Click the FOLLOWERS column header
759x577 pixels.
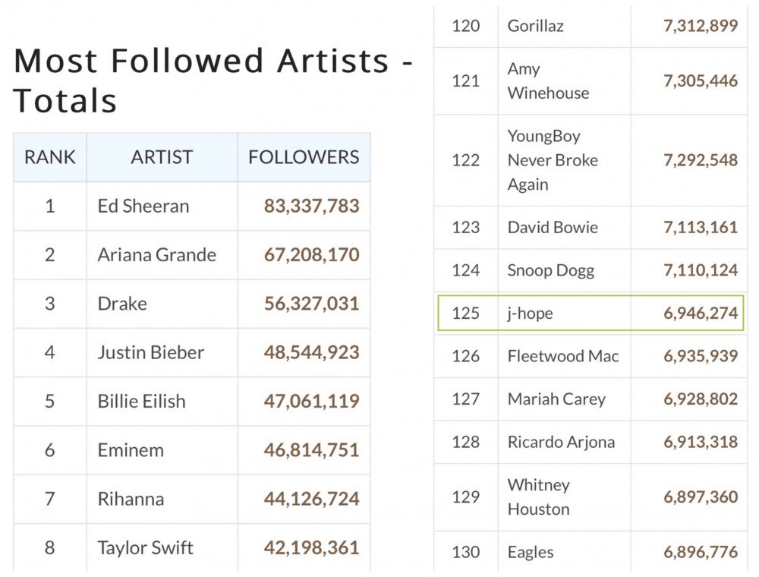[x=304, y=157]
